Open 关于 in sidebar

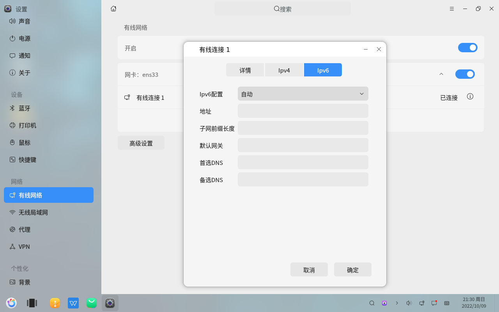click(x=49, y=73)
